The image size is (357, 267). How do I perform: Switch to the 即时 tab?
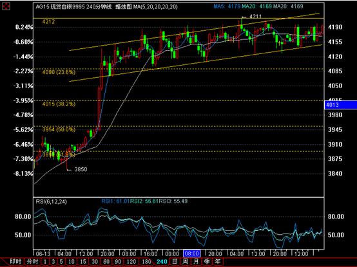point(15,262)
